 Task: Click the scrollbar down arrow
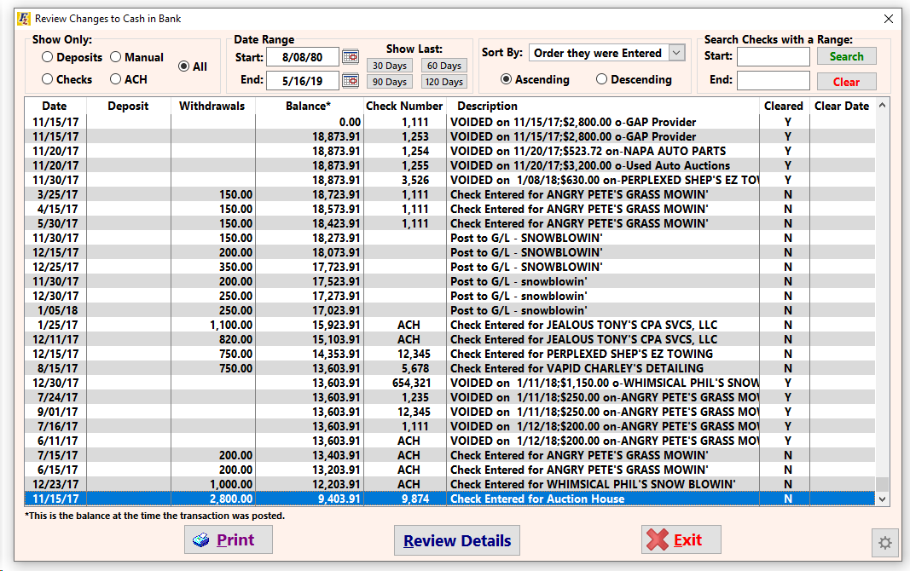point(882,499)
